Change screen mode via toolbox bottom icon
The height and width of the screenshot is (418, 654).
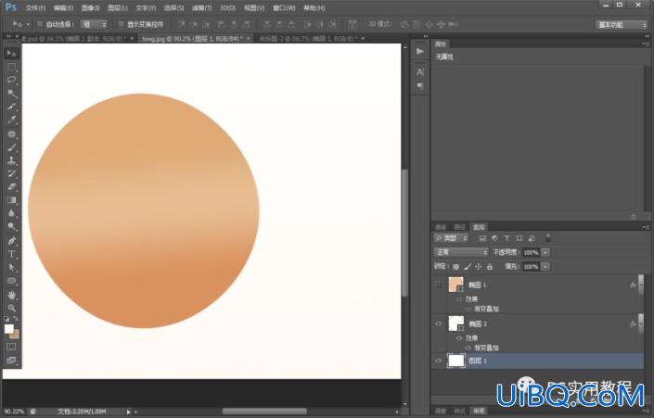tap(11, 360)
